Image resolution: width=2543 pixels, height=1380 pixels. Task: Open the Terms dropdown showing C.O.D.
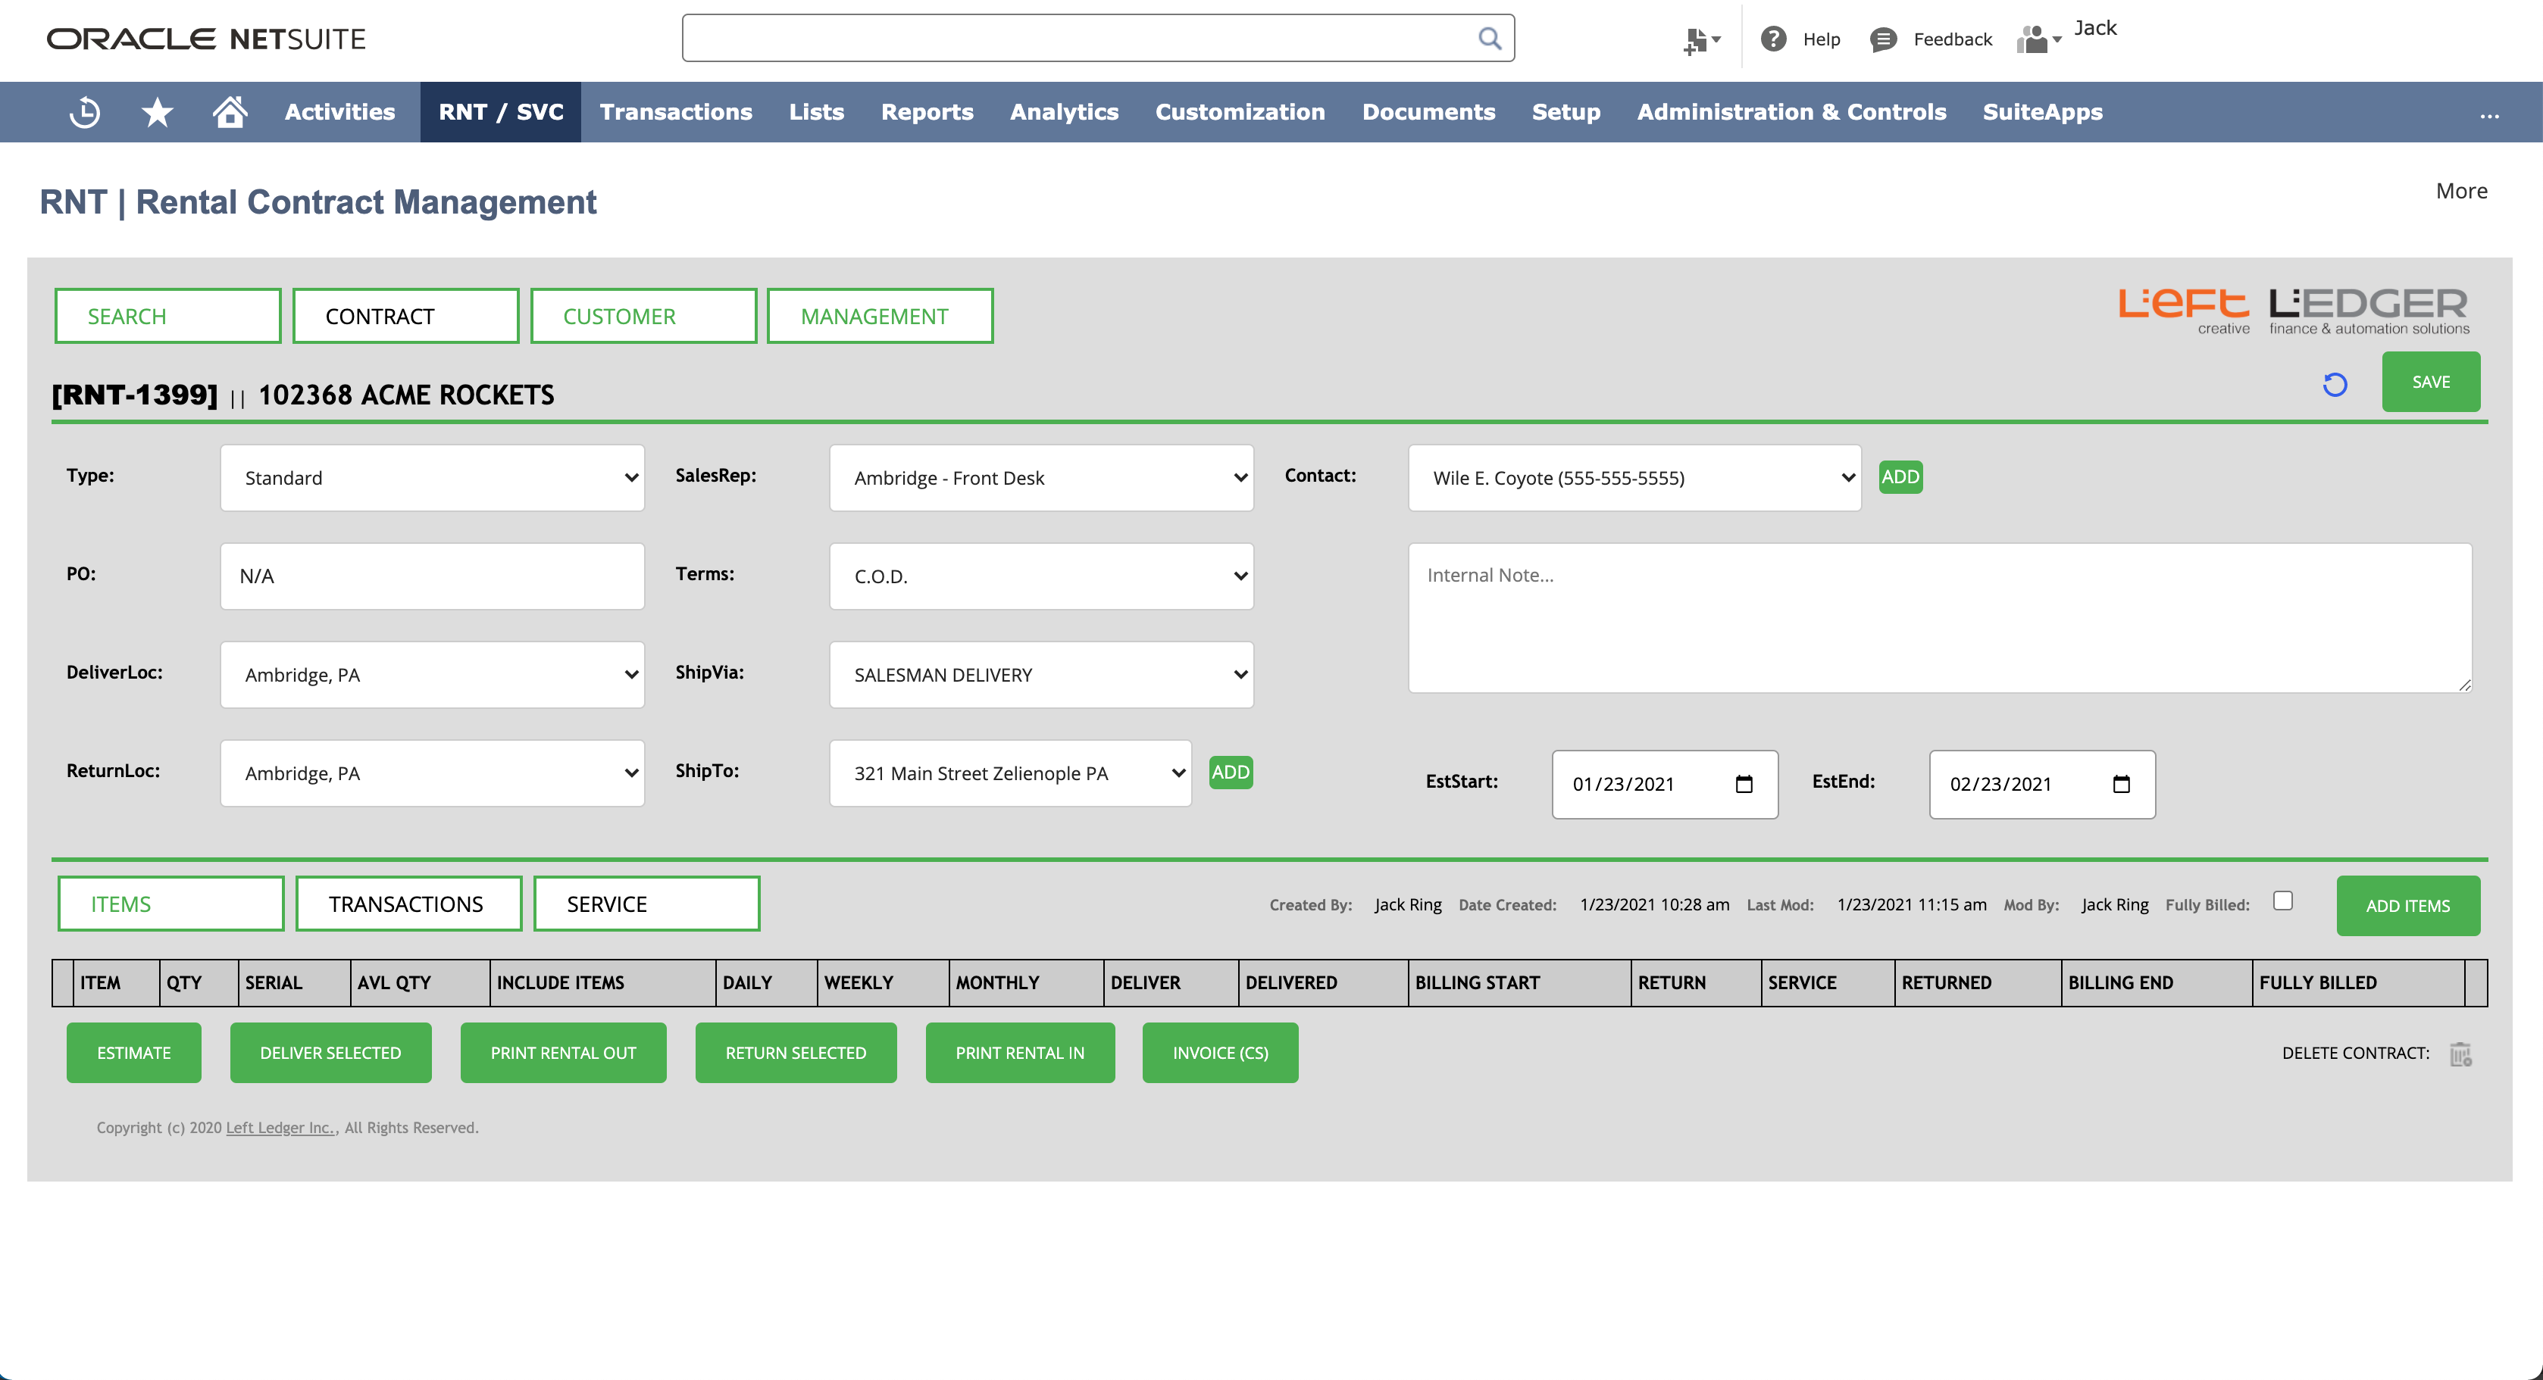pos(1040,576)
